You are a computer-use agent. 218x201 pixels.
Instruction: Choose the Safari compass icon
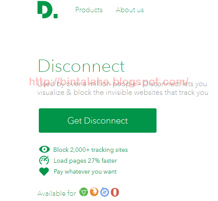click(x=105, y=192)
